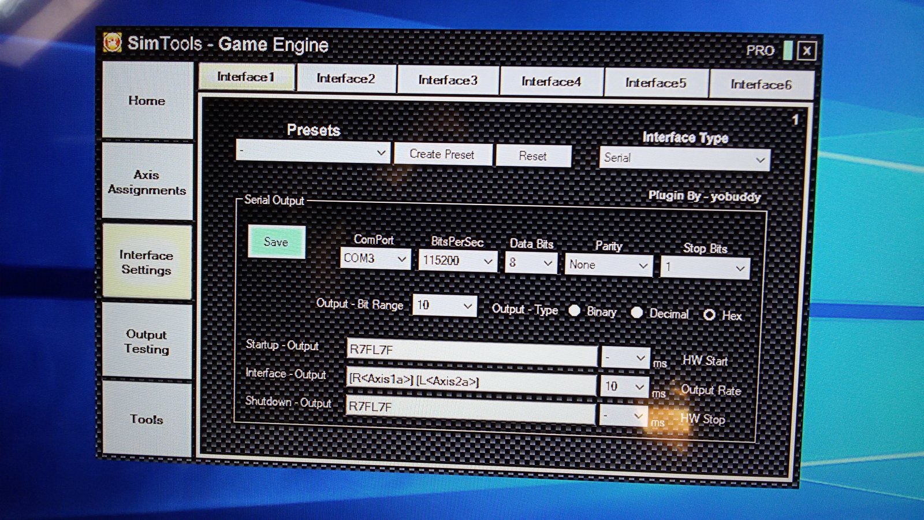Click the 'Serial Output' group label
The image size is (924, 520).
point(274,200)
